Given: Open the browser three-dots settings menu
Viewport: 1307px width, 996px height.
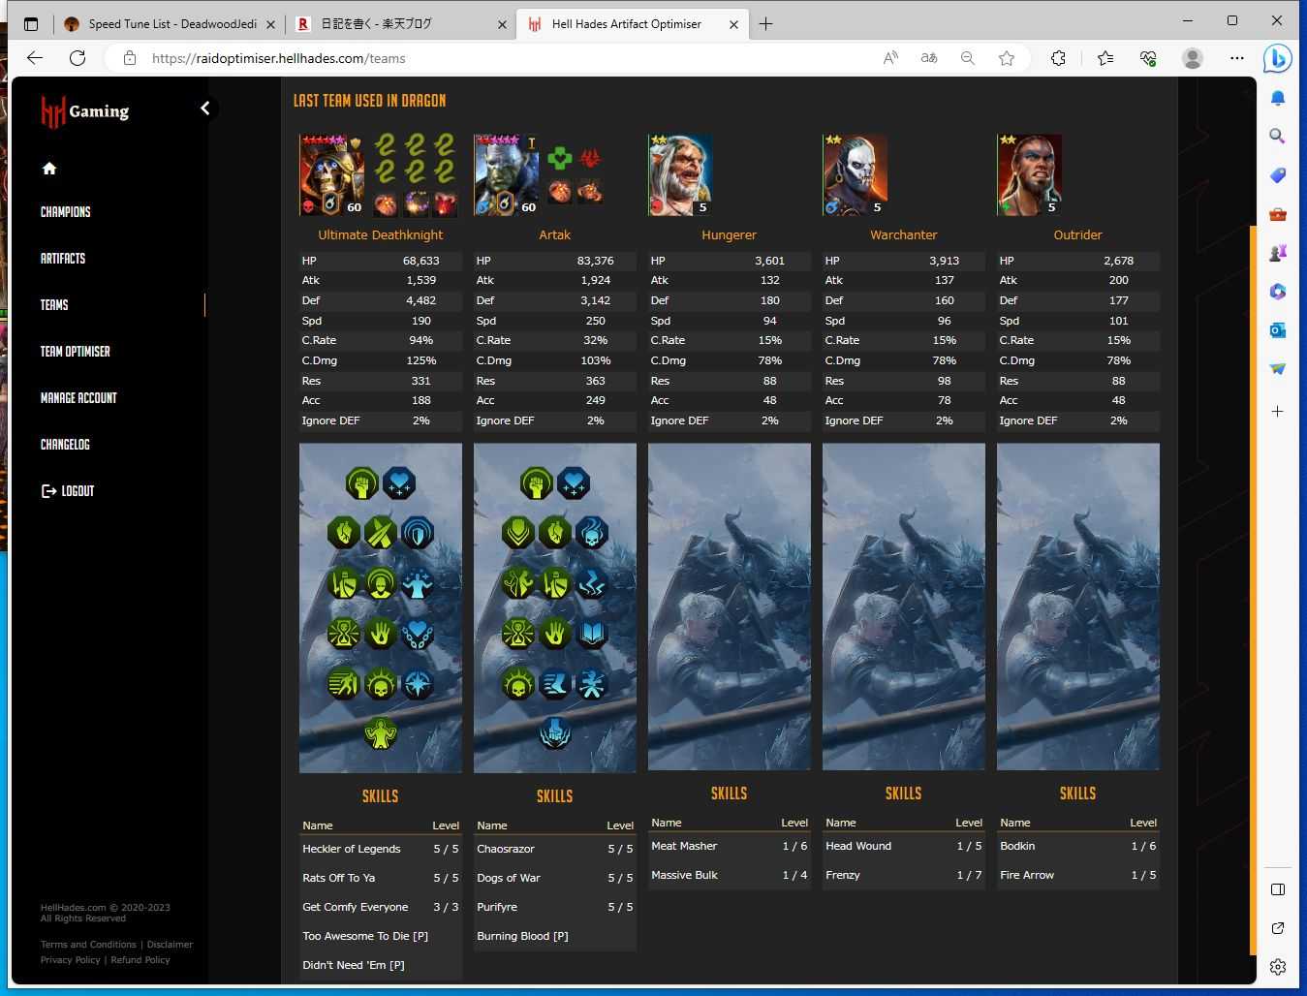Looking at the screenshot, I should pyautogui.click(x=1237, y=58).
